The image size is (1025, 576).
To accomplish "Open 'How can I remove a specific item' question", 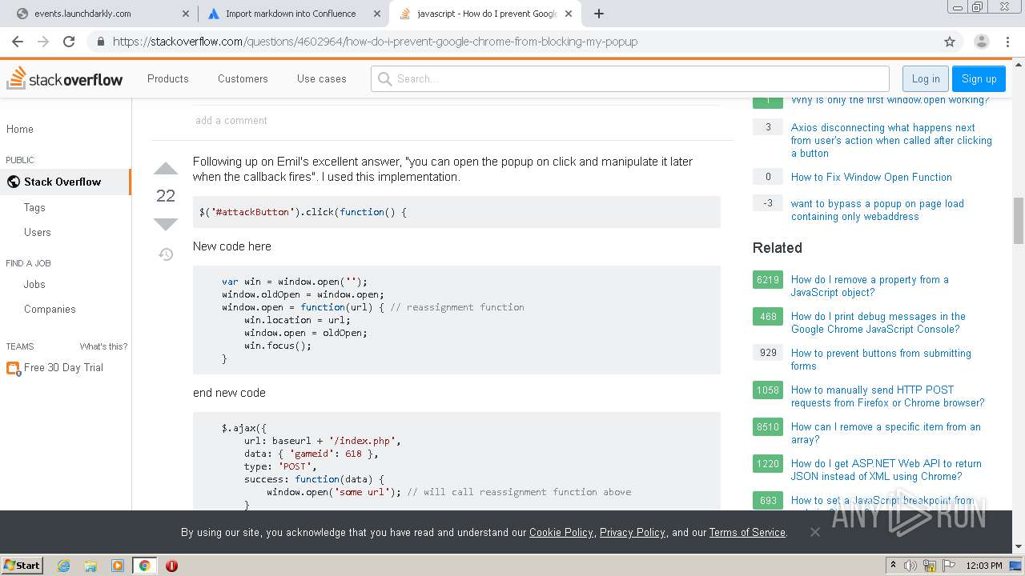I will (x=886, y=433).
